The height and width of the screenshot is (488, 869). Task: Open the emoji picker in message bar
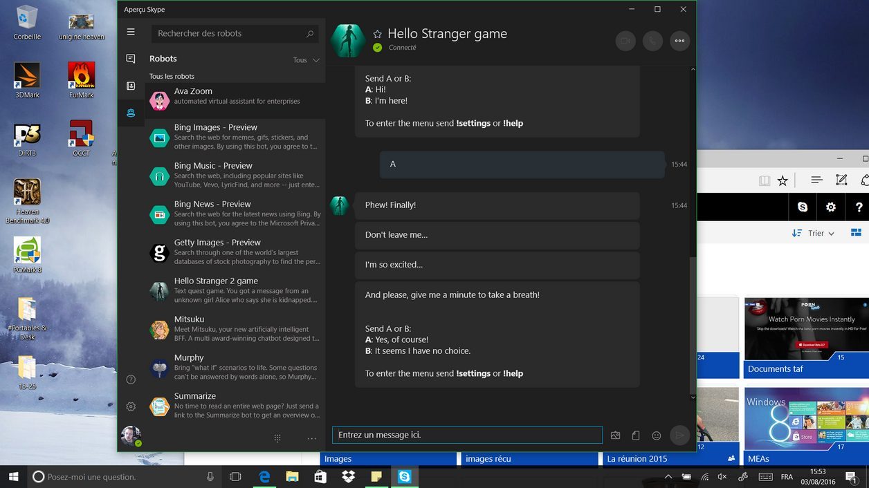[657, 435]
